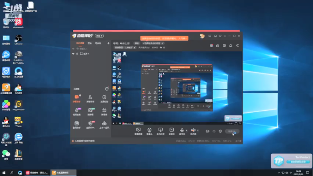Show hidden system tray icons chevron
Image resolution: width=313 pixels, height=176 pixels.
click(279, 172)
